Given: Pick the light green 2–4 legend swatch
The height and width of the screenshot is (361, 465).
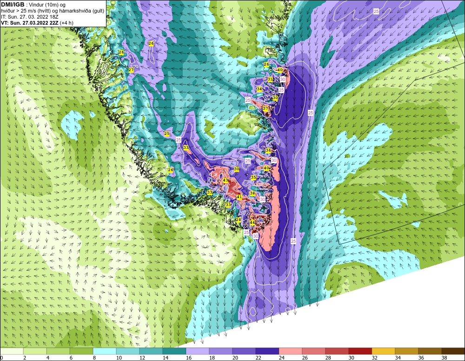Looking at the screenshot, I should tap(35, 351).
